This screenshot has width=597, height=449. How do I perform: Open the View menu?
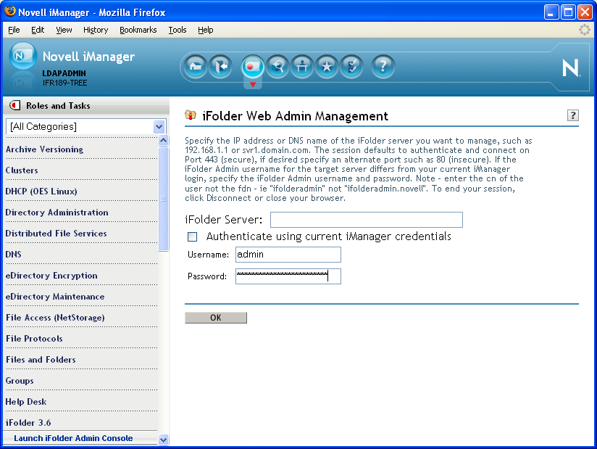pos(64,30)
